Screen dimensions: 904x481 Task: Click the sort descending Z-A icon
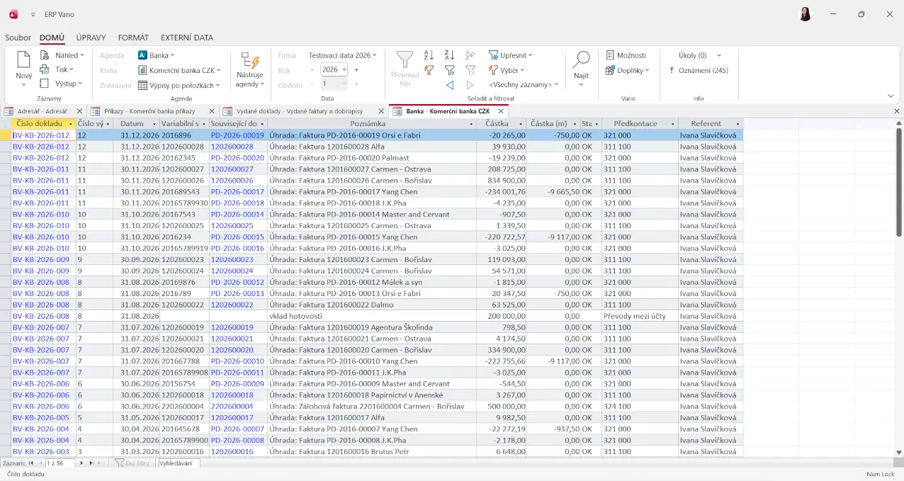449,55
